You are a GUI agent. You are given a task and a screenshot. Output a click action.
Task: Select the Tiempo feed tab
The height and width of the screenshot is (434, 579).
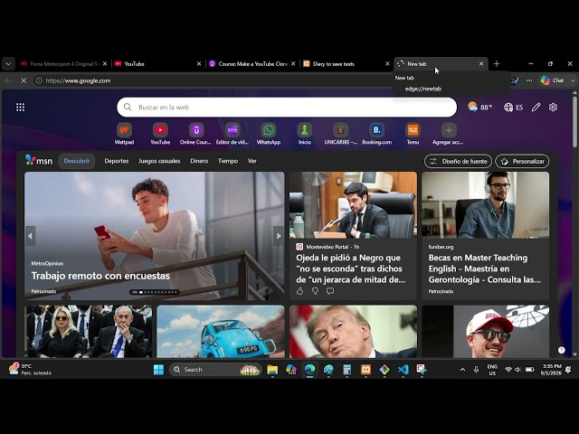tap(228, 161)
